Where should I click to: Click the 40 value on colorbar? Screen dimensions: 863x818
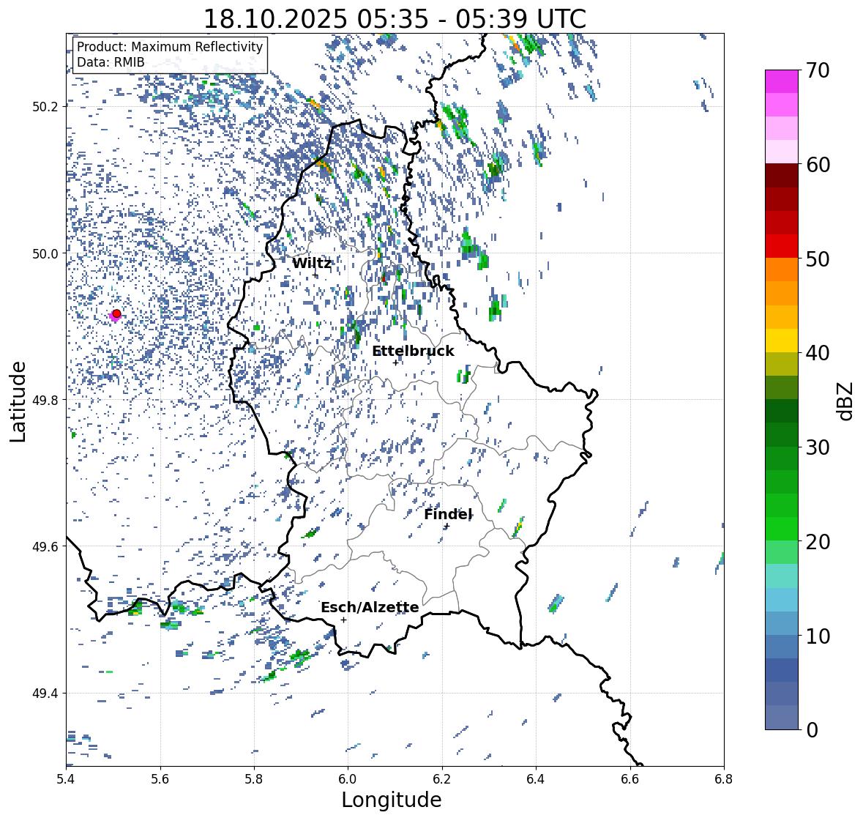818,353
